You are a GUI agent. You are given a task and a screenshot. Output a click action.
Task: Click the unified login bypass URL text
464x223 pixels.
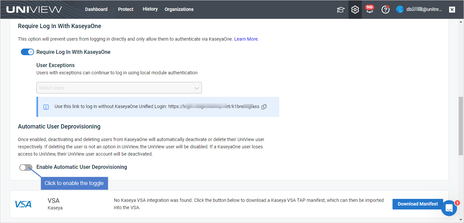[x=214, y=106]
